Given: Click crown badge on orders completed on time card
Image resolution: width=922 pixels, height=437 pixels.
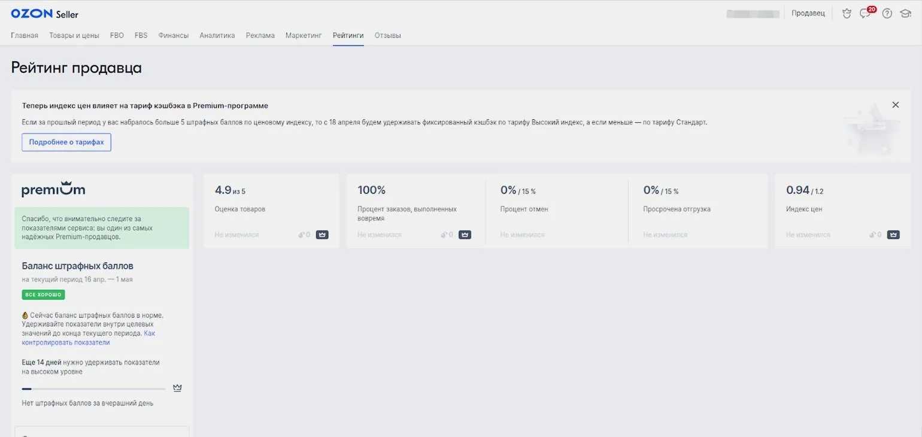Looking at the screenshot, I should click(465, 235).
